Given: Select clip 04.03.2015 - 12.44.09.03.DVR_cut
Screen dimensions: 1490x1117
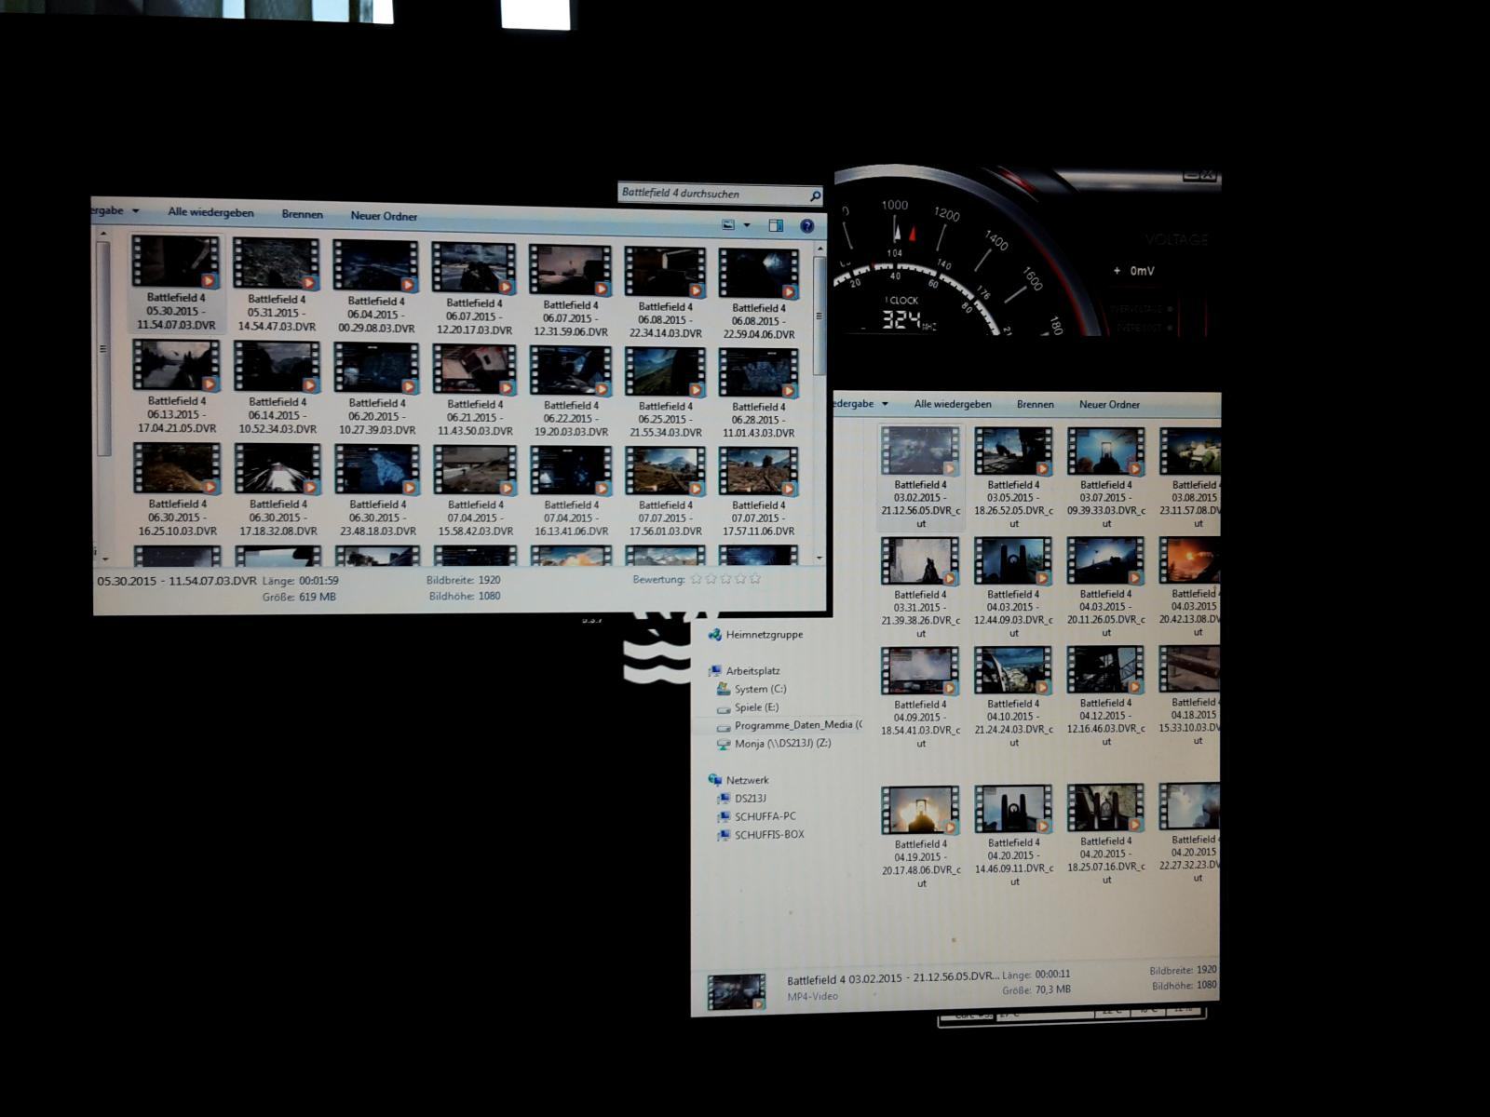Looking at the screenshot, I should 1013,587.
